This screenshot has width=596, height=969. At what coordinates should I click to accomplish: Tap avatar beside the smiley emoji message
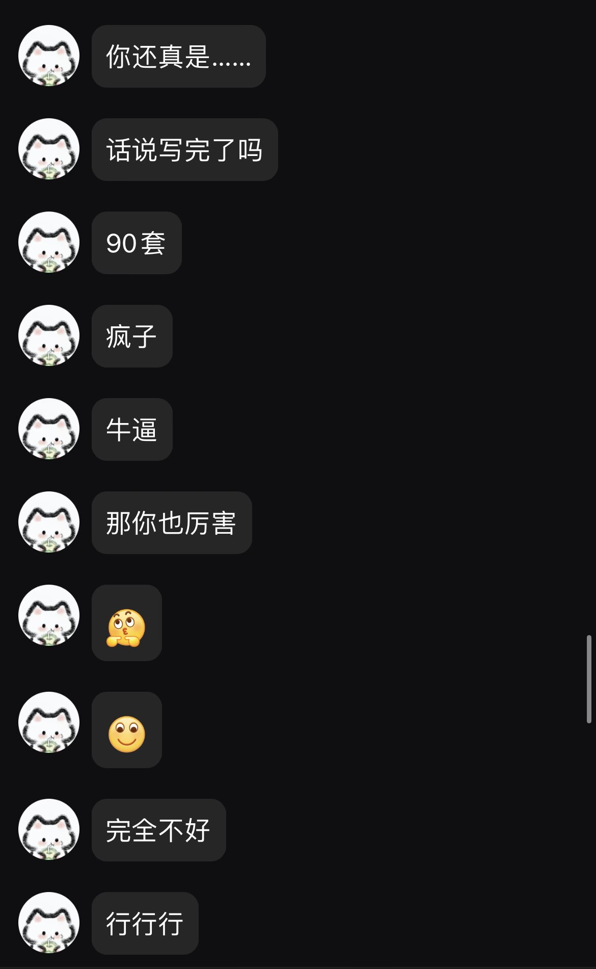coord(49,722)
